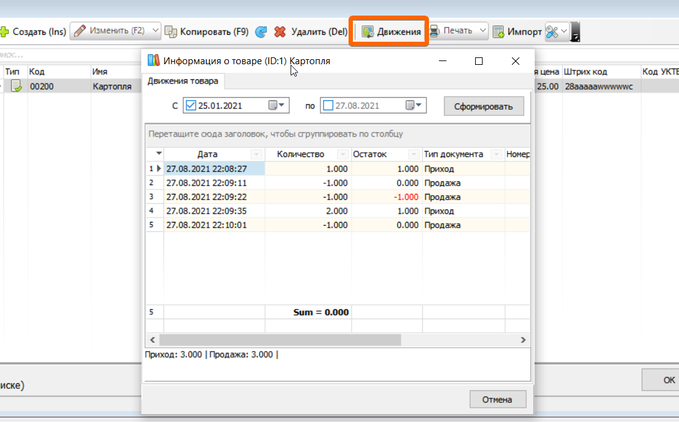Open the Изменить (F2) dropdown arrow
Screen dimensions: 679x422
point(155,31)
